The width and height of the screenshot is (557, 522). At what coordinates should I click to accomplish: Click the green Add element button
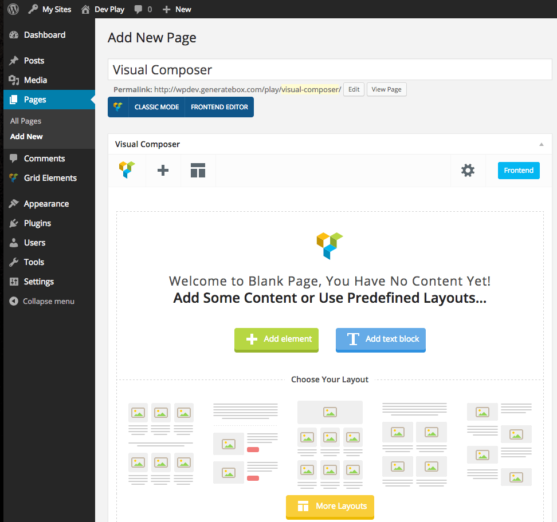click(276, 340)
